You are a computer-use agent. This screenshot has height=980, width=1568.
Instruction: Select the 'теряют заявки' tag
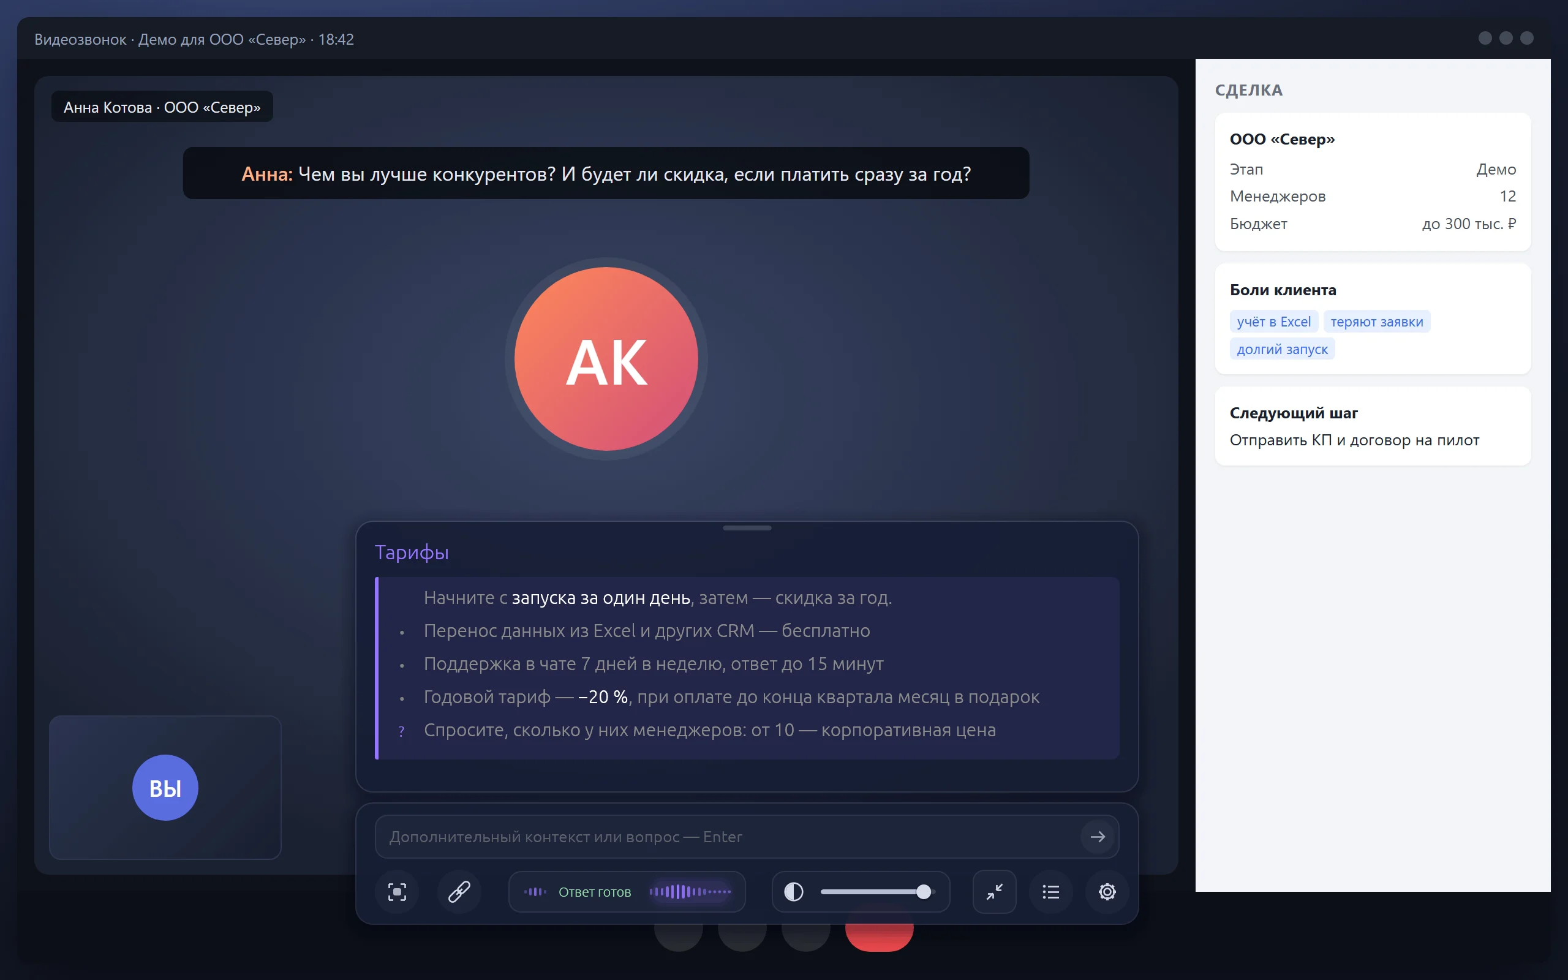(1377, 322)
